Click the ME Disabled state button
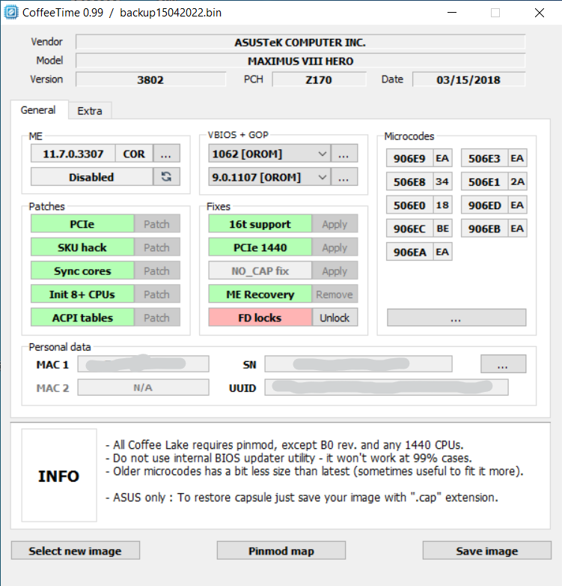 92,177
